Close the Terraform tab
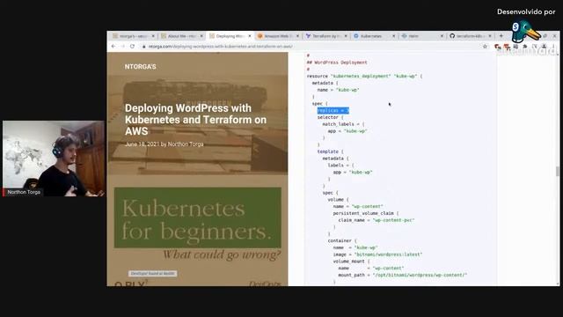The height and width of the screenshot is (317, 563). (x=346, y=36)
